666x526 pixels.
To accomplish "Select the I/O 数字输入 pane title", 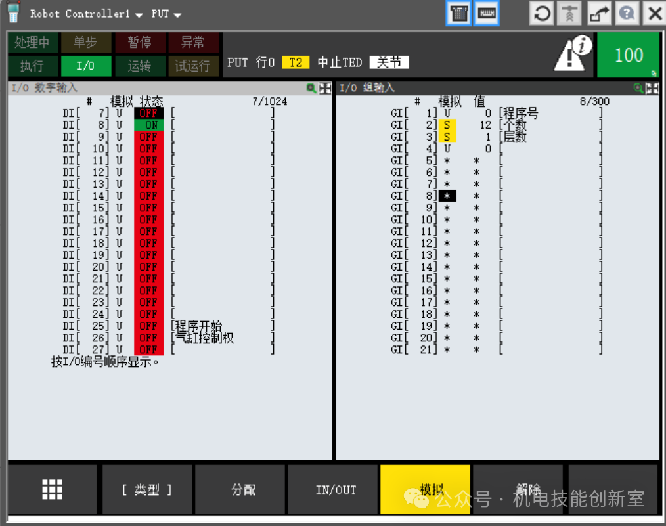I will click(45, 88).
